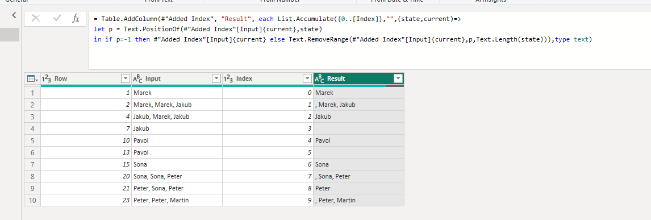651x220 pixels.
Task: Change data type icon of Index column
Action: tap(228, 79)
